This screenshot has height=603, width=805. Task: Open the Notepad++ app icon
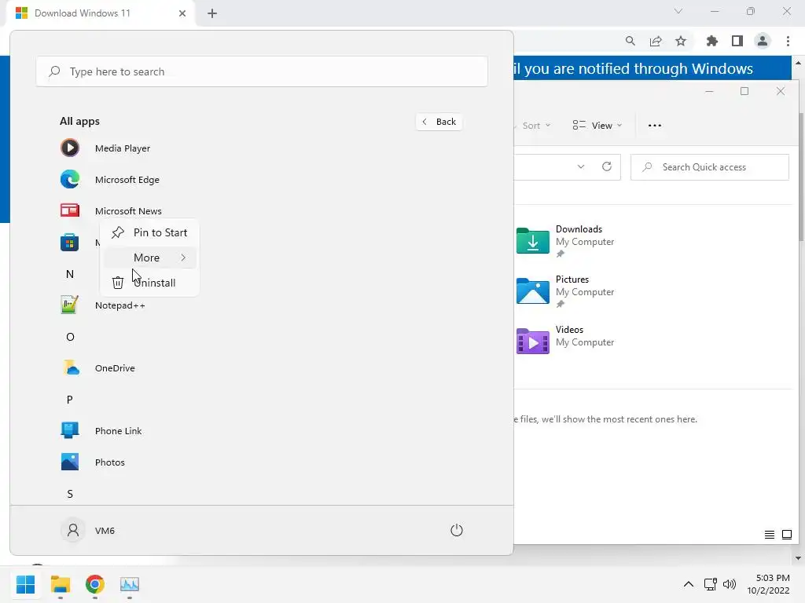click(70, 305)
